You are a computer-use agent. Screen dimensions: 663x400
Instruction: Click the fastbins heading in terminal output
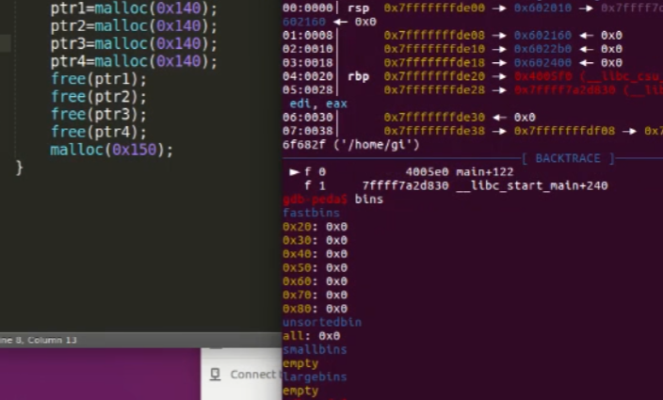(311, 213)
